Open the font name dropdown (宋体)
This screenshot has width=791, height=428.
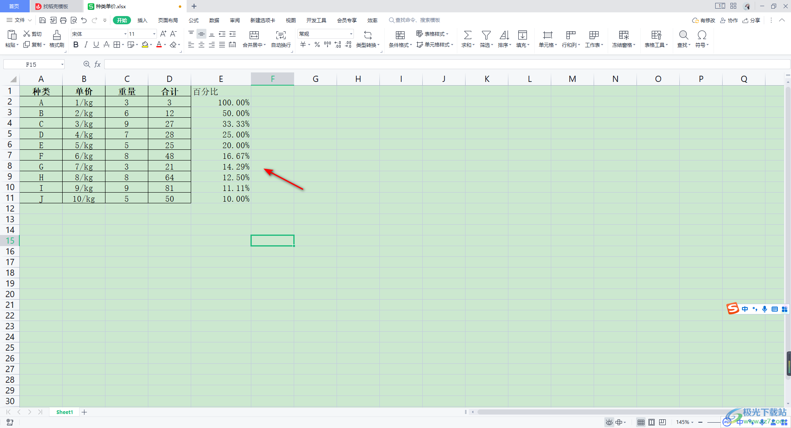(125, 34)
